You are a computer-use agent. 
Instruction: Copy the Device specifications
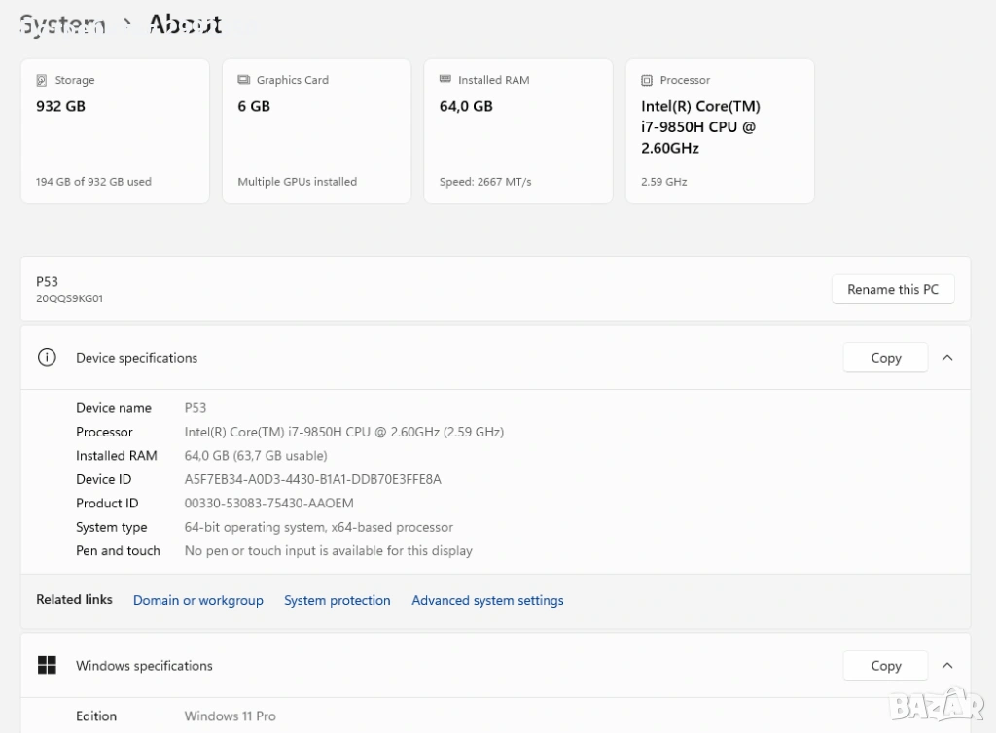(885, 358)
